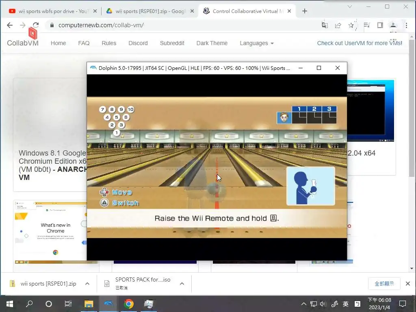Image resolution: width=416 pixels, height=312 pixels.
Task: Open the Chrome profile avatar icon
Action: coord(393,25)
